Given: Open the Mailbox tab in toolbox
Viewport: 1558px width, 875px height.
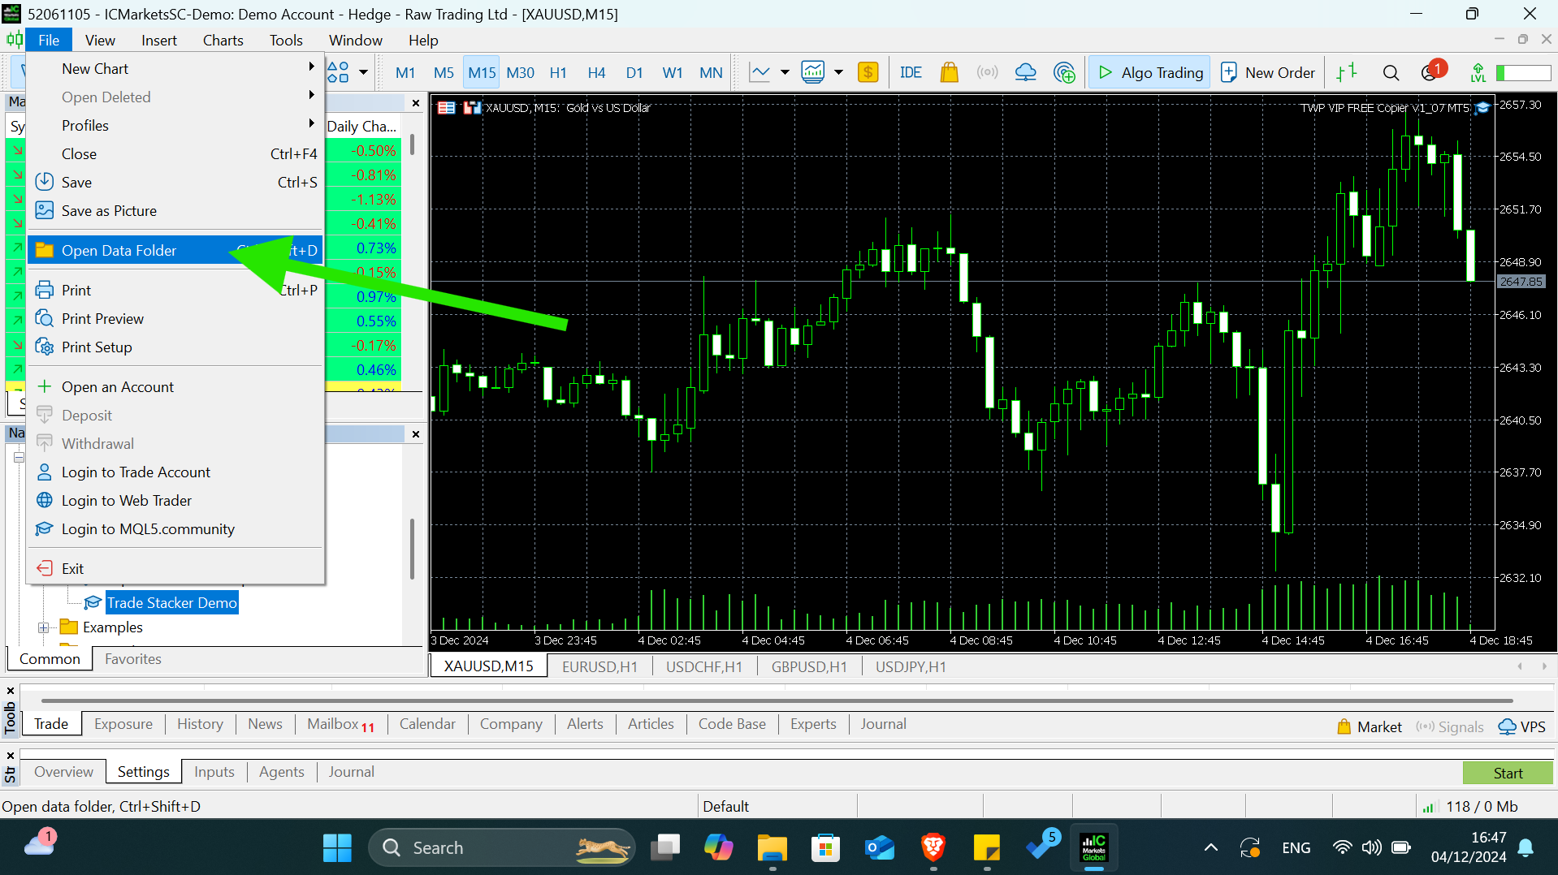Looking at the screenshot, I should coord(340,724).
